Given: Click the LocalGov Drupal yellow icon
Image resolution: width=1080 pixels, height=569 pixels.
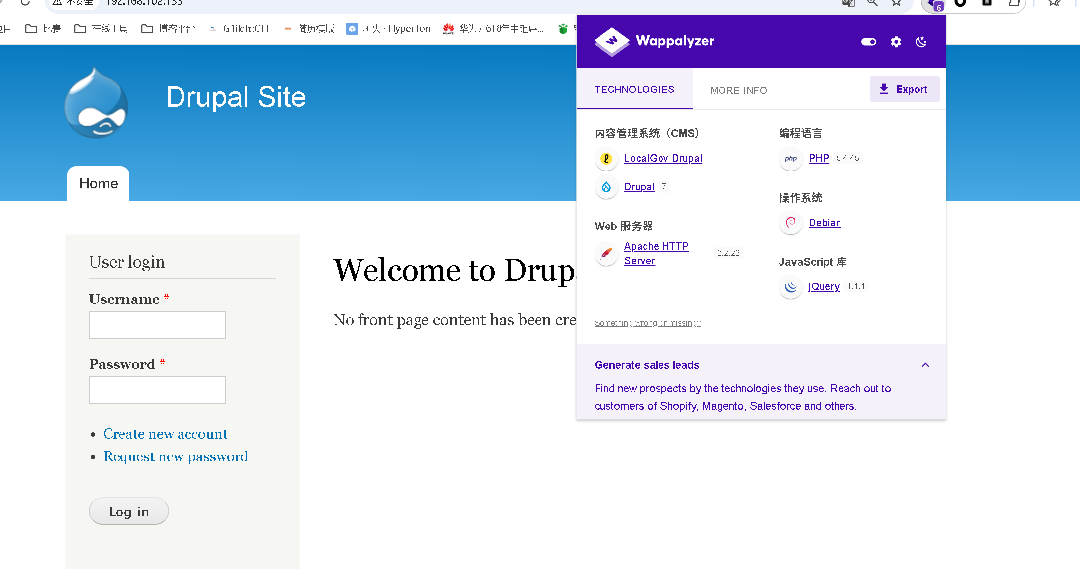Looking at the screenshot, I should pyautogui.click(x=606, y=158).
